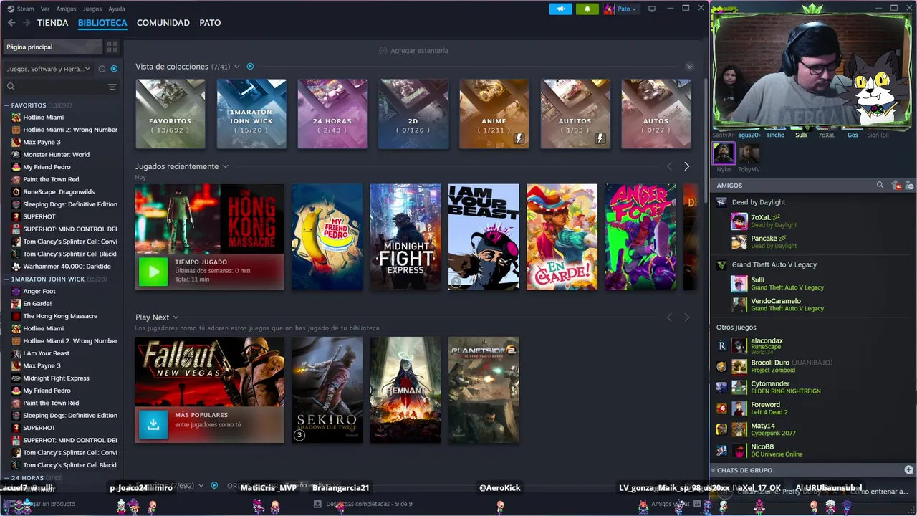
Task: Click the add friend icon
Action: pyautogui.click(x=909, y=186)
